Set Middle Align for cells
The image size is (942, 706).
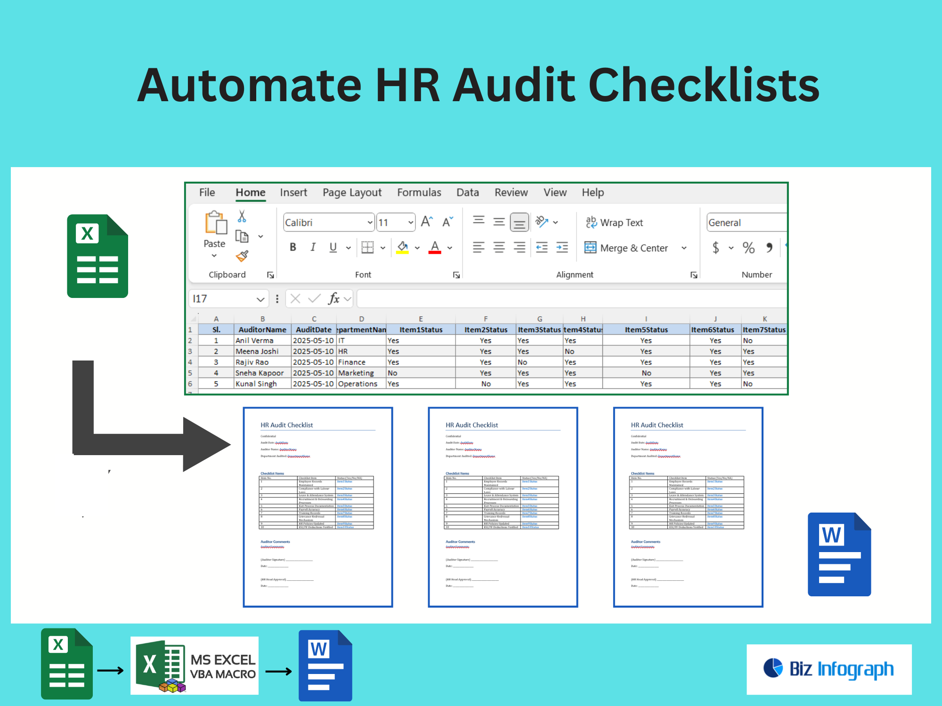499,221
